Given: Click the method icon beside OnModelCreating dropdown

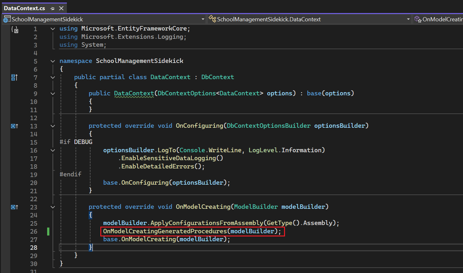Looking at the screenshot, I should pos(418,19).
